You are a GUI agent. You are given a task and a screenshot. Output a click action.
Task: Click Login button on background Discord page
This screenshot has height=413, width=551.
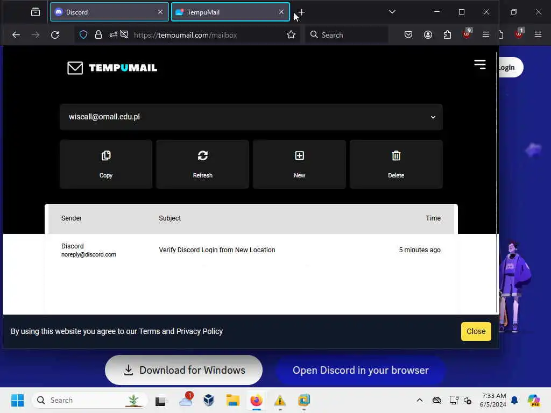coord(511,67)
